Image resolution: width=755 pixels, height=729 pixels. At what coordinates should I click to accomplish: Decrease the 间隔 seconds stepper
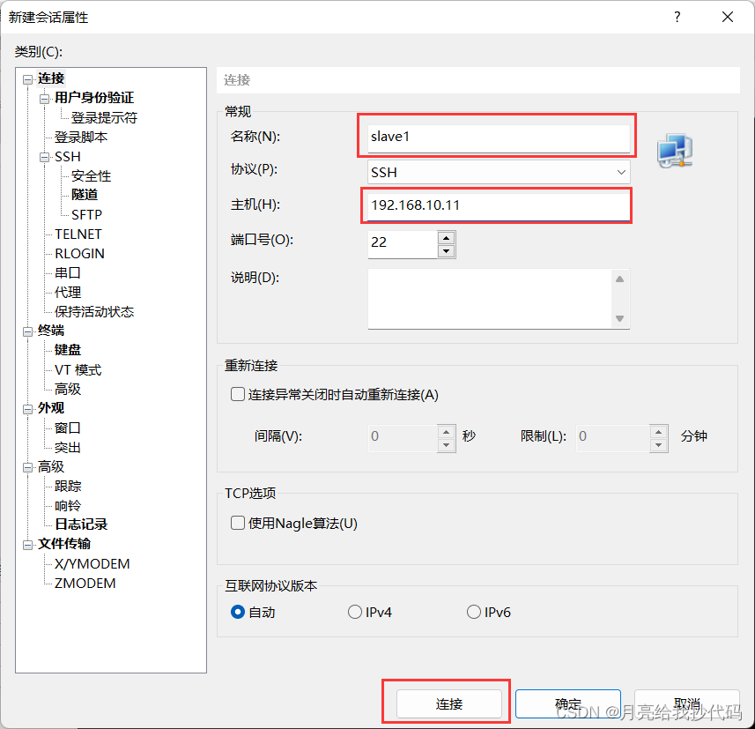click(x=447, y=445)
